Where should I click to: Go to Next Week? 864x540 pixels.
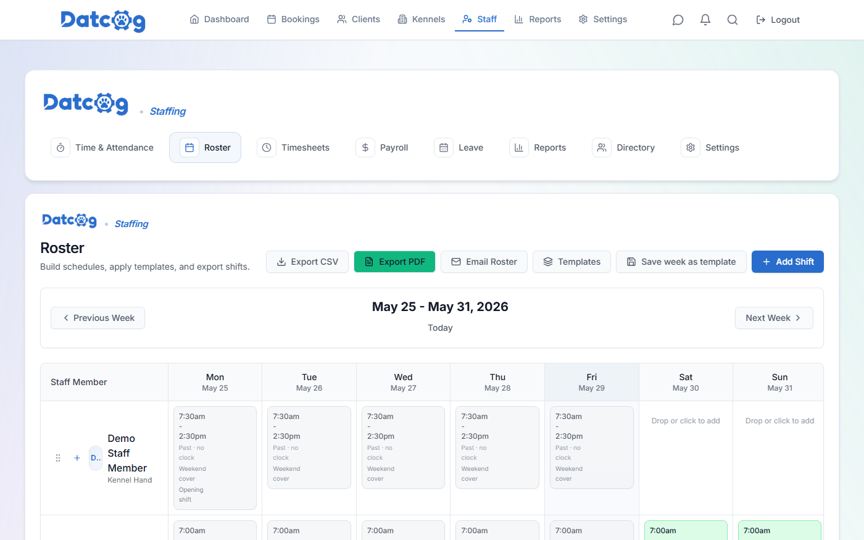(x=774, y=318)
